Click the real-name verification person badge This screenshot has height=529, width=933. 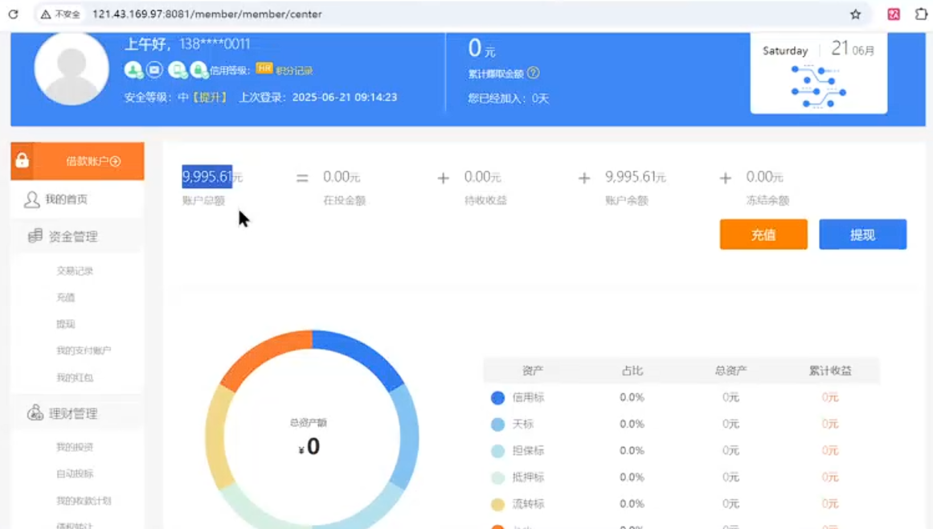(x=133, y=70)
